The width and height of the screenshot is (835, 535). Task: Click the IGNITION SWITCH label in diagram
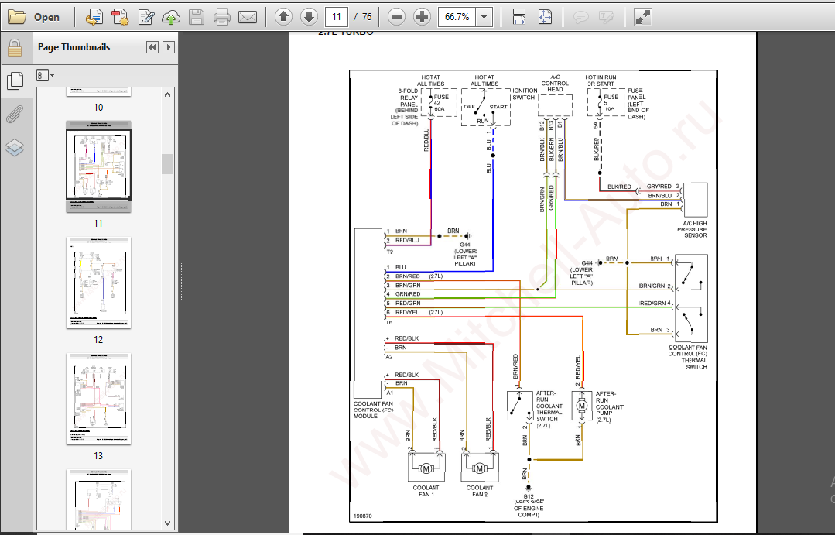(524, 94)
